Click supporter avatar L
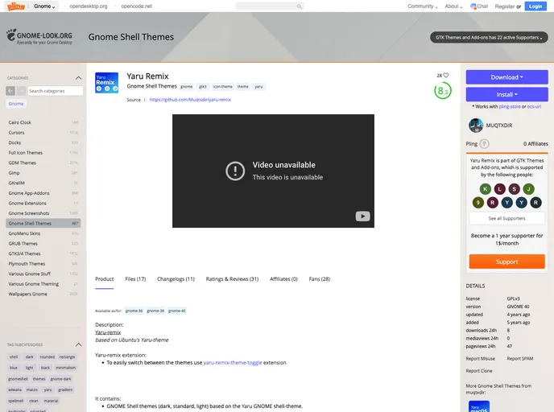The image size is (554, 412). click(x=499, y=189)
